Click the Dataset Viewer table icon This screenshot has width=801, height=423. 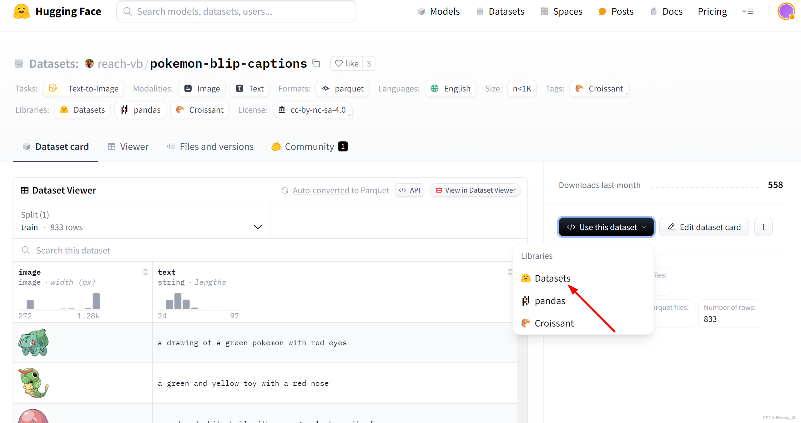point(25,190)
